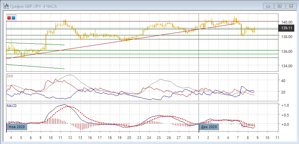
Task: Click the 140.00 price axis label
Action: coord(287,22)
